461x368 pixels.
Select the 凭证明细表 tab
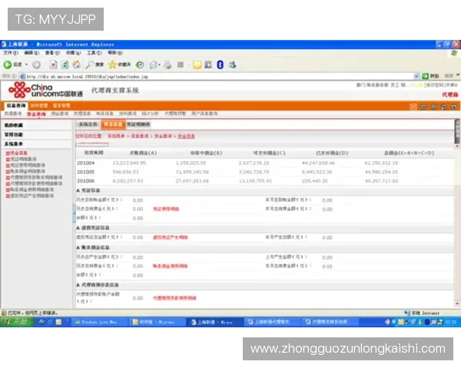[x=138, y=123]
